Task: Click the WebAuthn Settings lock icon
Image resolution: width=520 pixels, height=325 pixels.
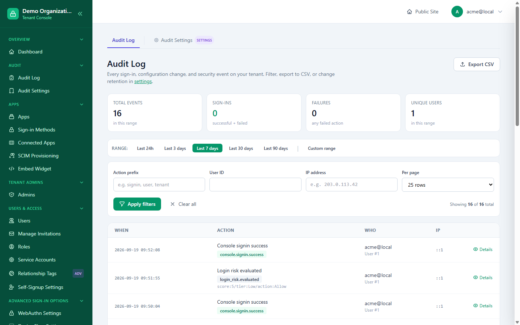Action: 12,313
